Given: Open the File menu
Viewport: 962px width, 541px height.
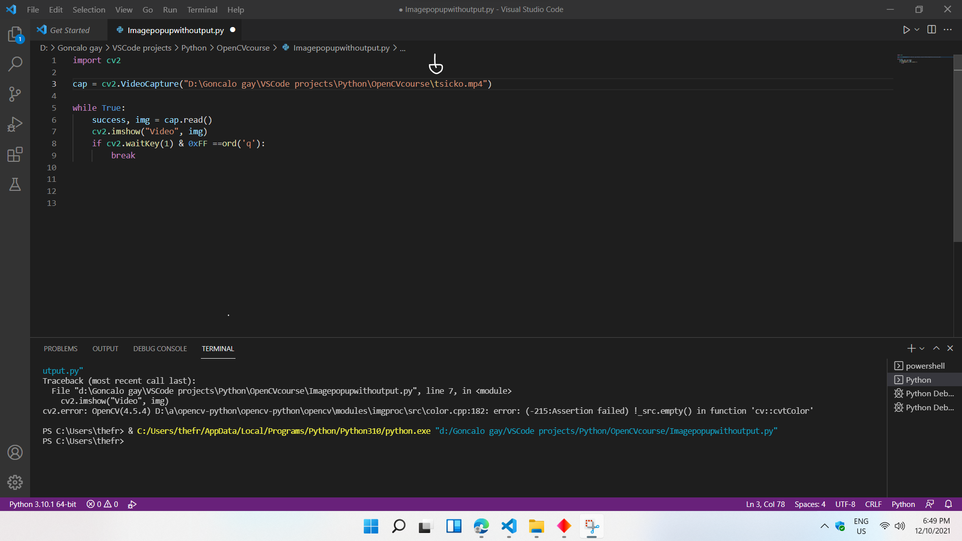Looking at the screenshot, I should [x=33, y=10].
